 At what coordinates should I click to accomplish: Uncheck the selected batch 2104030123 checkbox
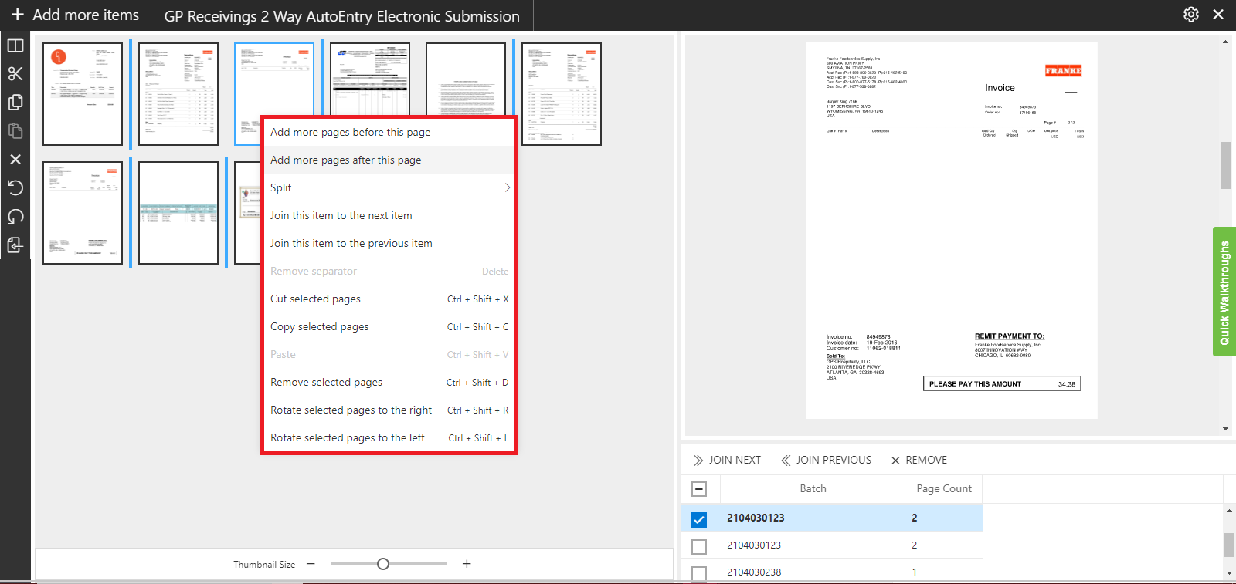[x=699, y=519]
